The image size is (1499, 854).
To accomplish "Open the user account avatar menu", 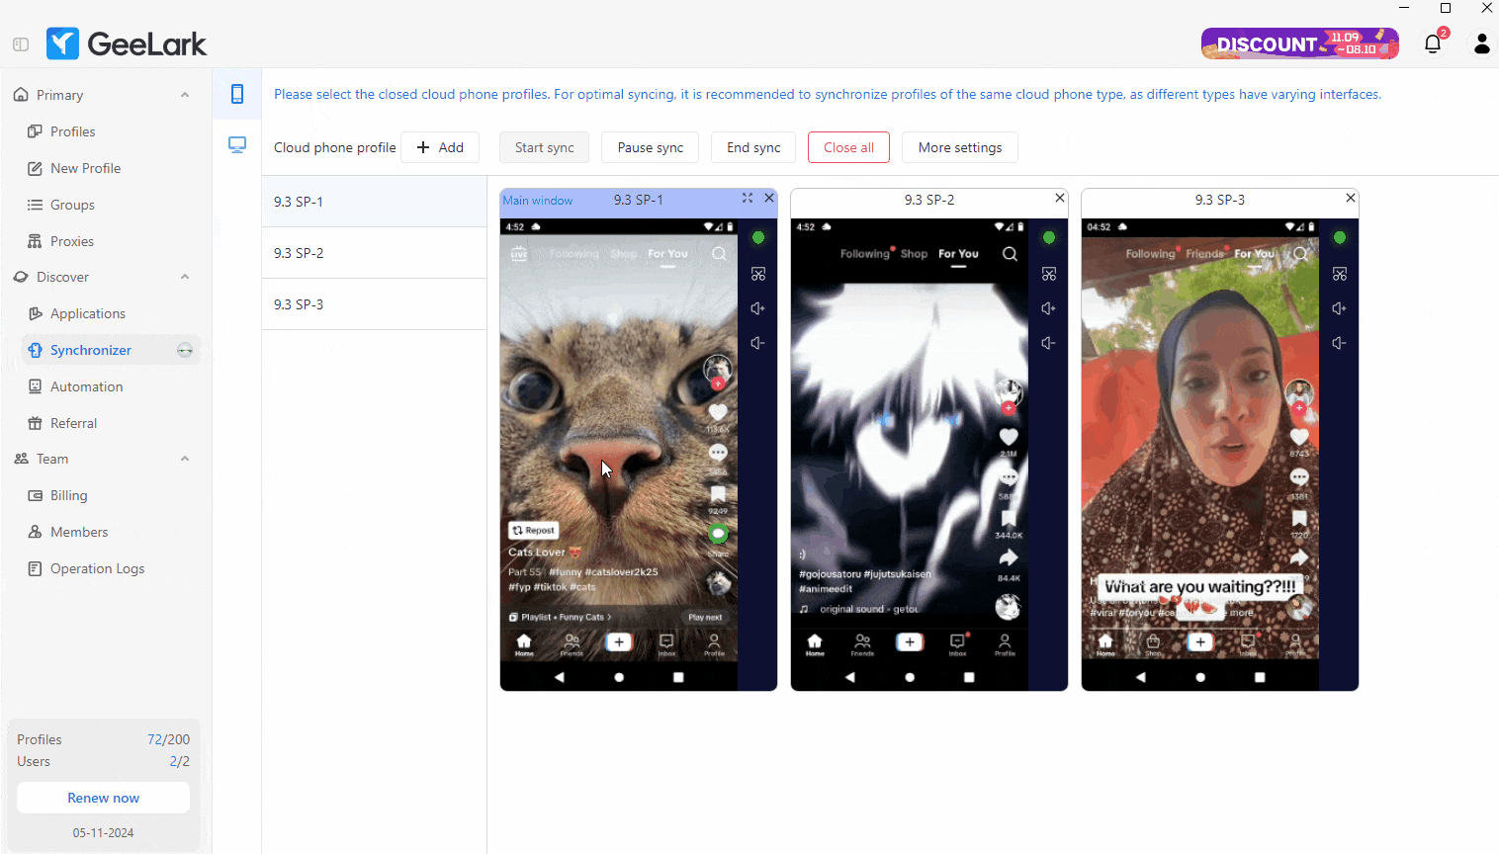I will coord(1480,43).
